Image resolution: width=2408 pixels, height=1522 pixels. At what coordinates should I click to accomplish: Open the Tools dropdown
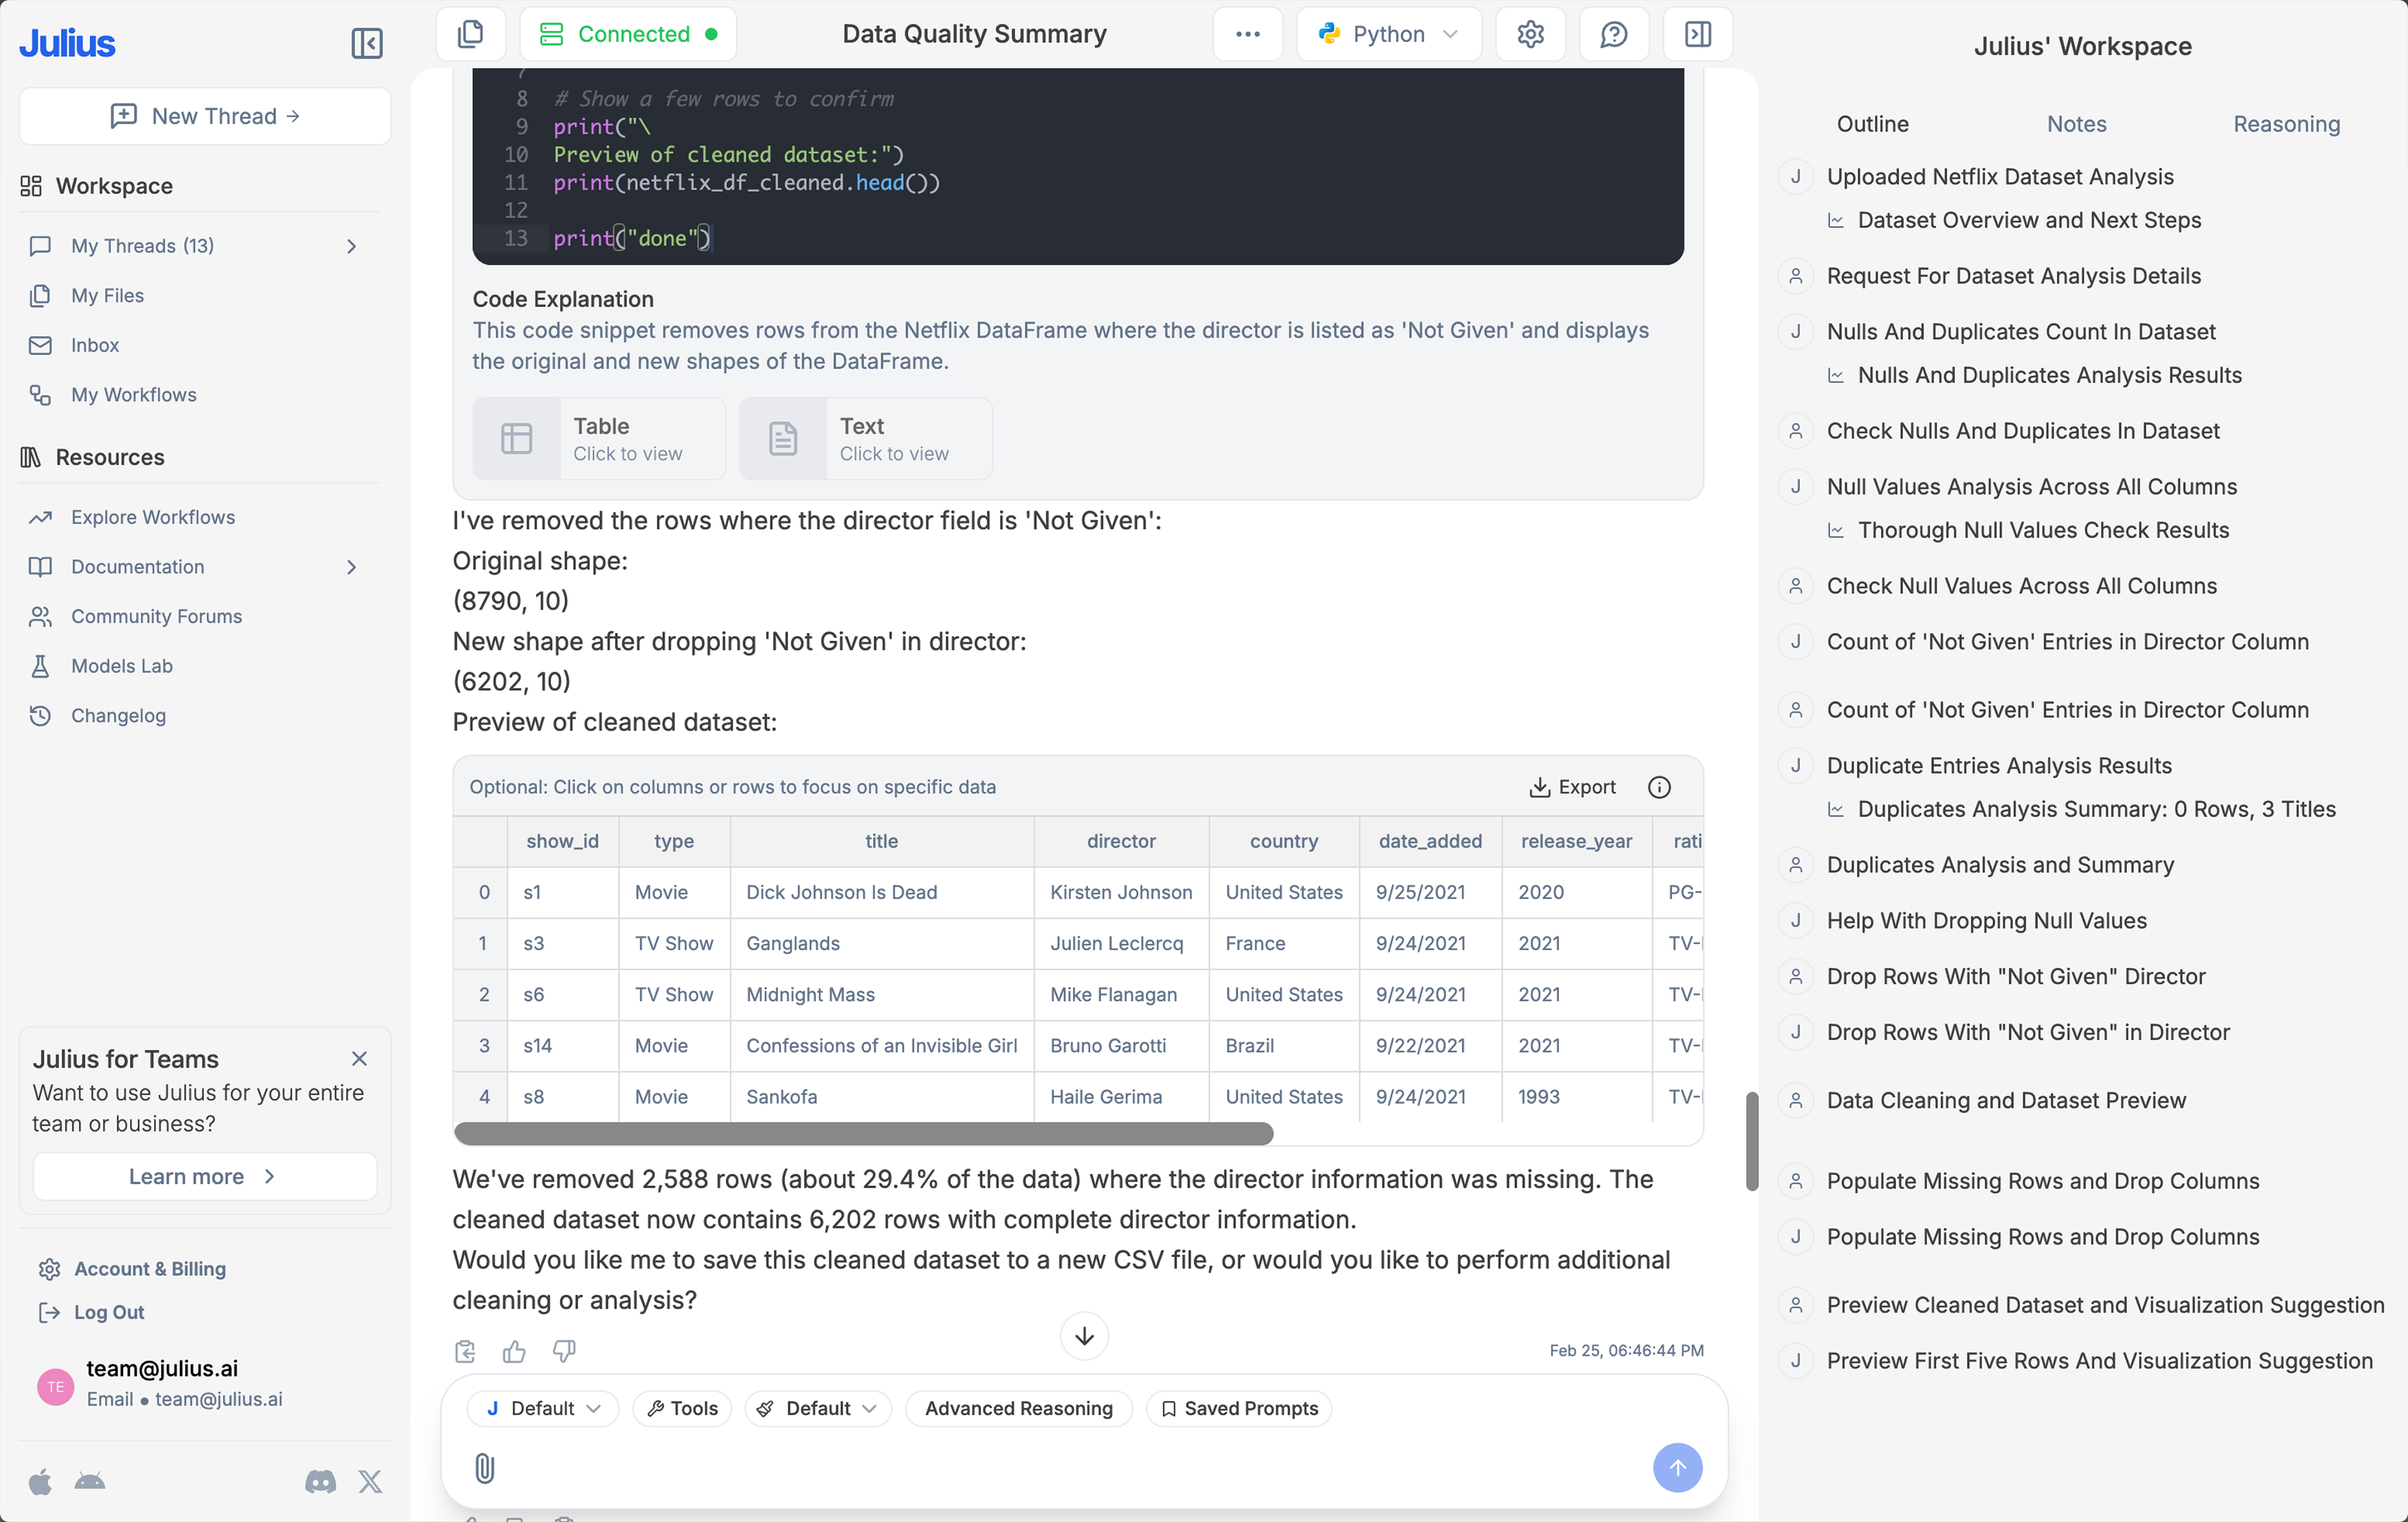tap(681, 1408)
